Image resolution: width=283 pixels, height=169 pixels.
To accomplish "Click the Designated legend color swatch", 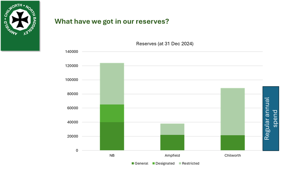I will (153, 163).
